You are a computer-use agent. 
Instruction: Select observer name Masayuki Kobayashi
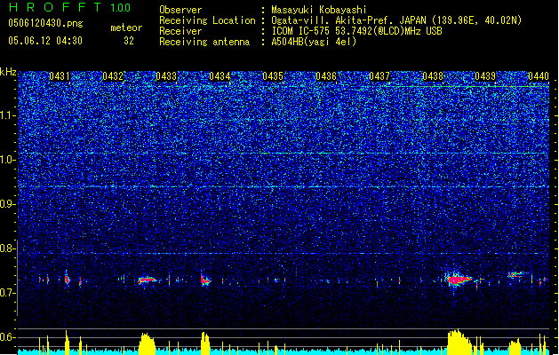[319, 10]
